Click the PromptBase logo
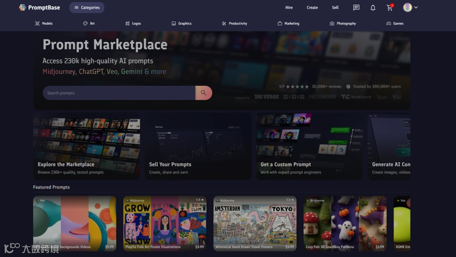The height and width of the screenshot is (257, 456). [x=39, y=8]
